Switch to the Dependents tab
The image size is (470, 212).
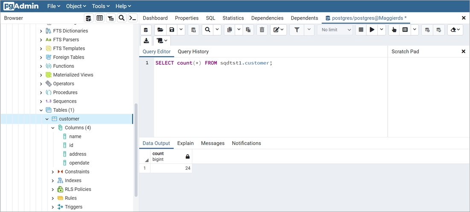(304, 18)
